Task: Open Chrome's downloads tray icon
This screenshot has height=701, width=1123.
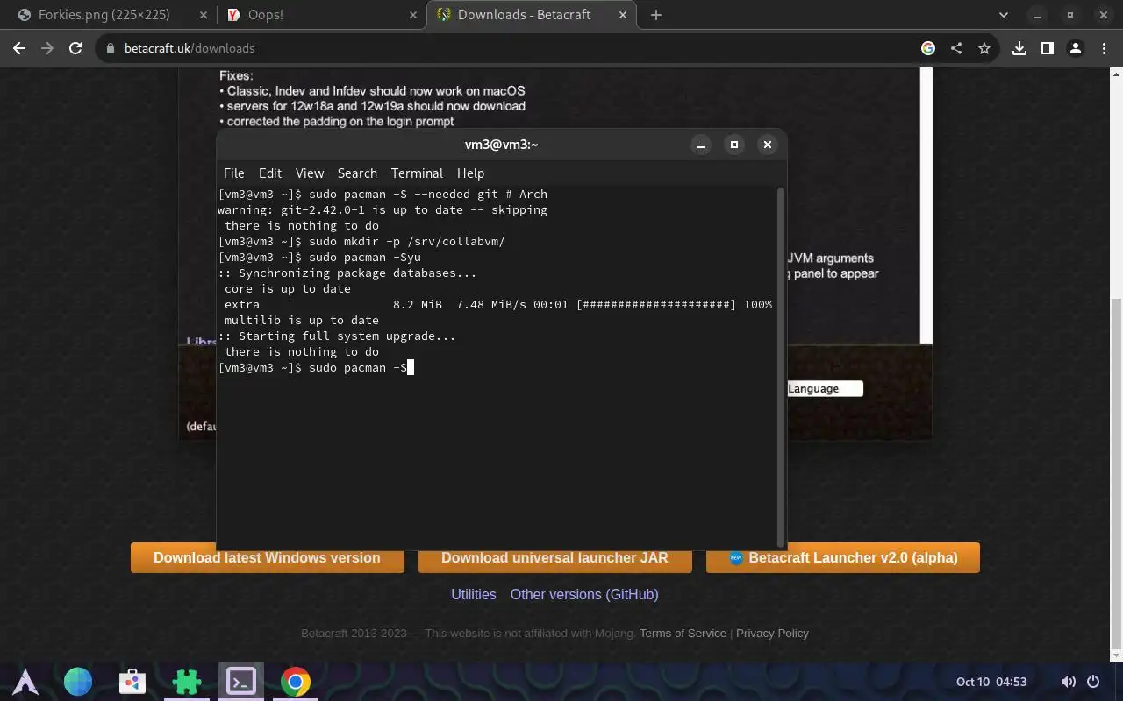Action: 1019,48
